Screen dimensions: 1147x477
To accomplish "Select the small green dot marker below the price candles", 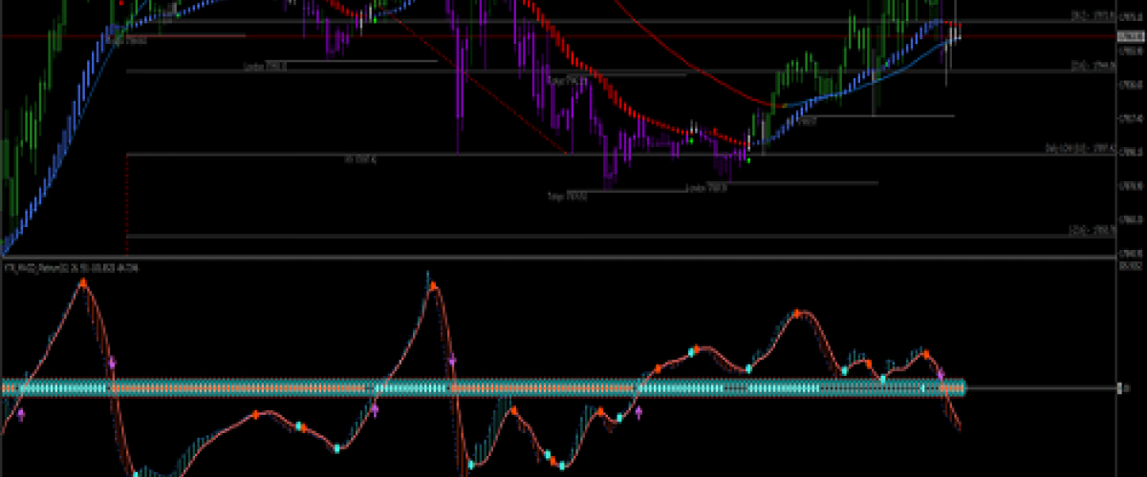I will click(748, 160).
